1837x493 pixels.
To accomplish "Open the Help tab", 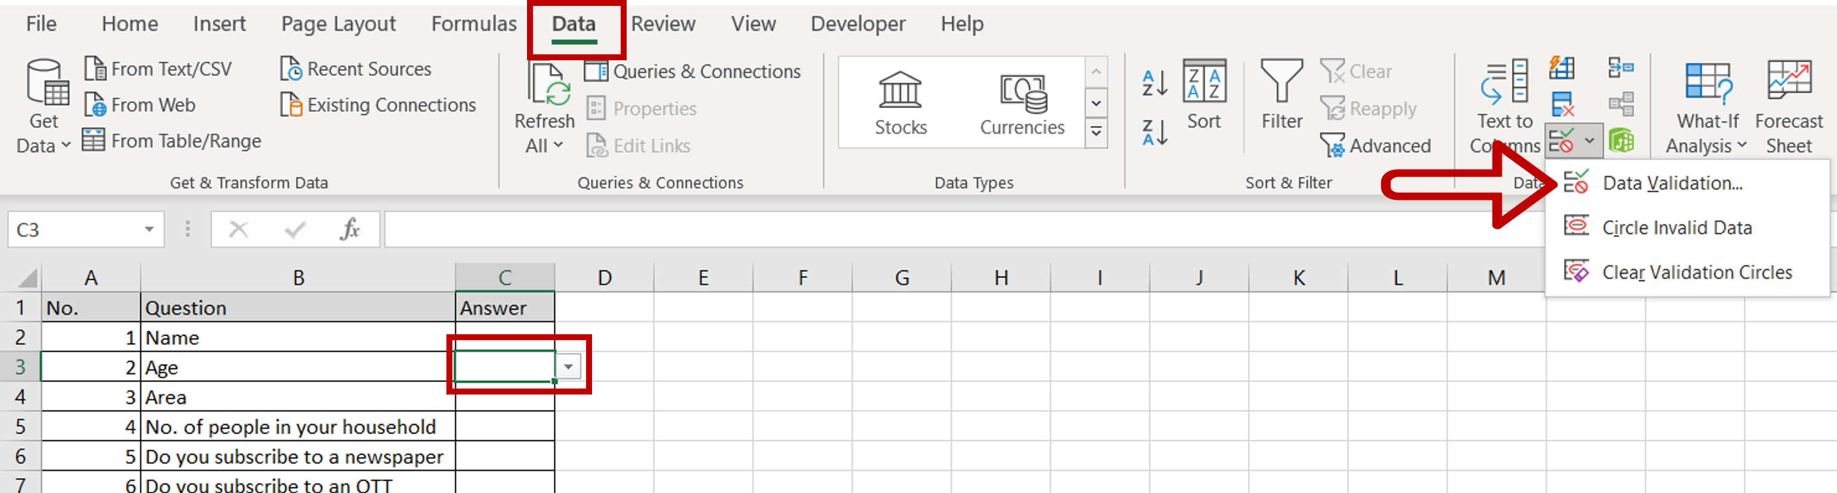I will click(961, 23).
